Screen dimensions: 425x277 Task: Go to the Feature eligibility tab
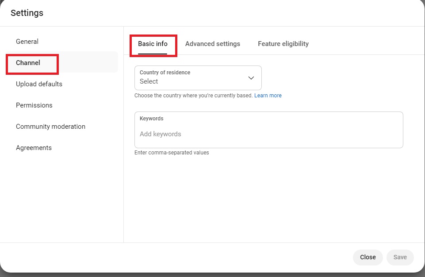(x=283, y=44)
